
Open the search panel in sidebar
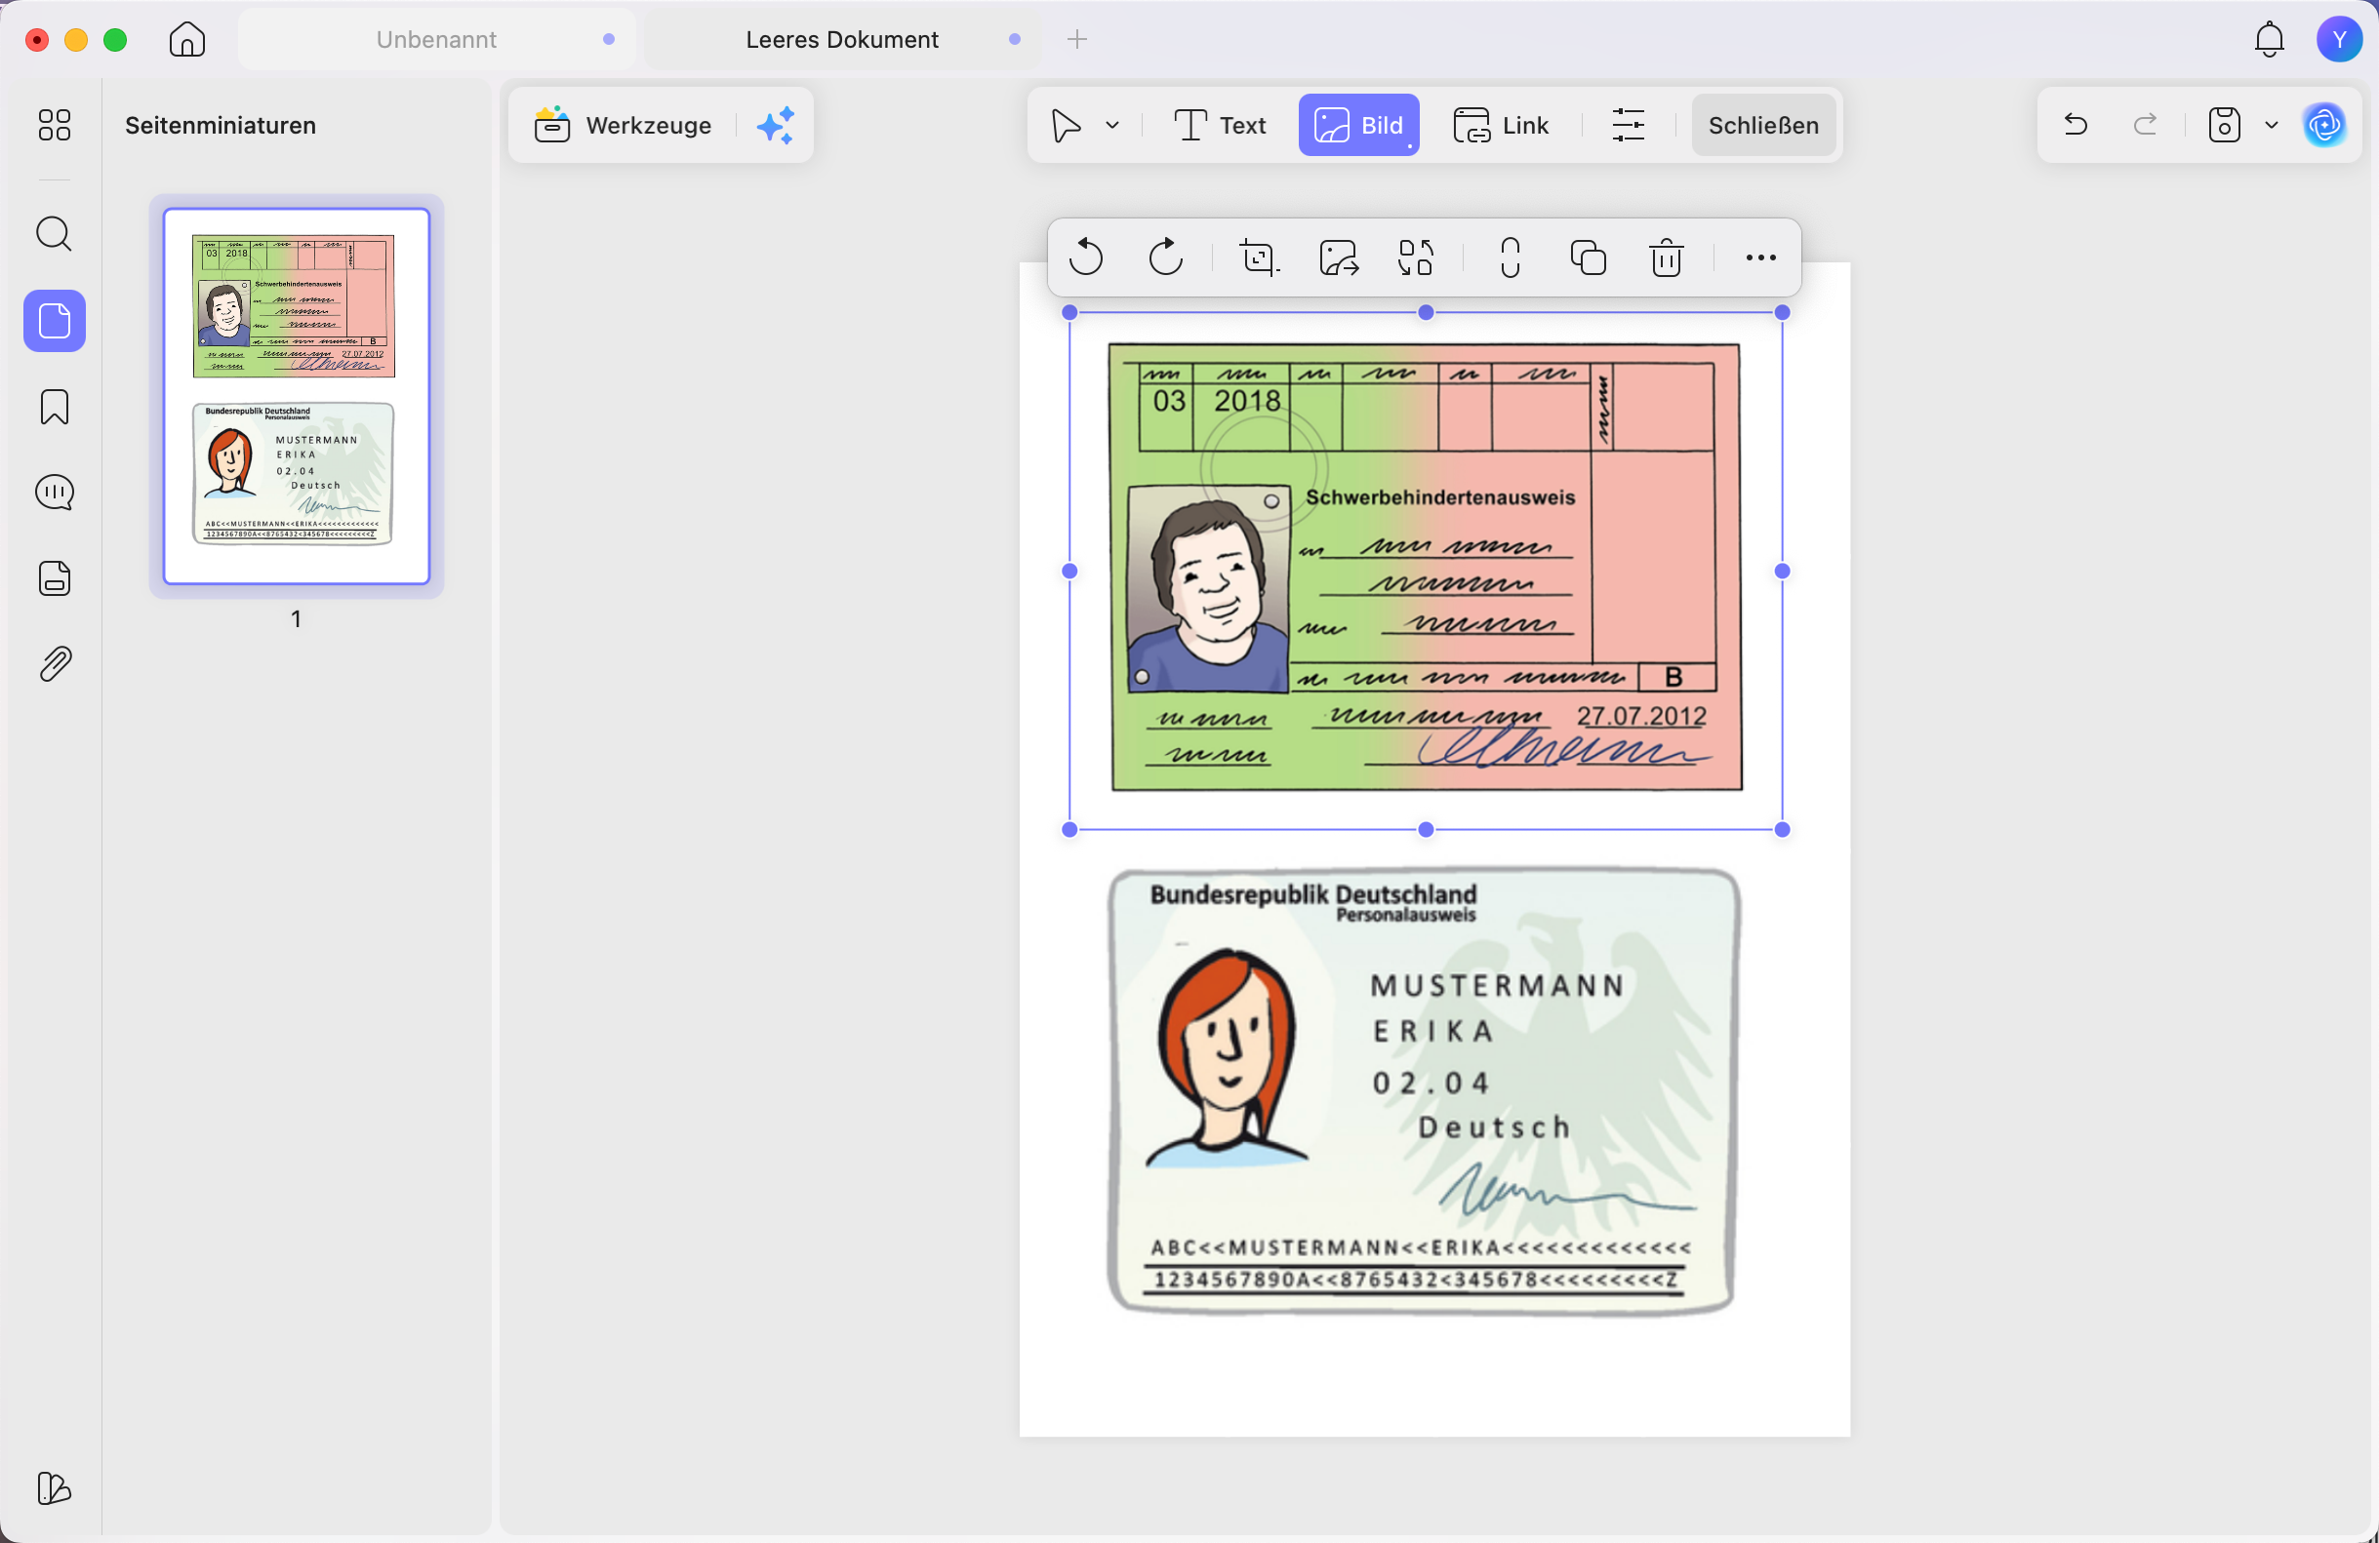pos(54,234)
